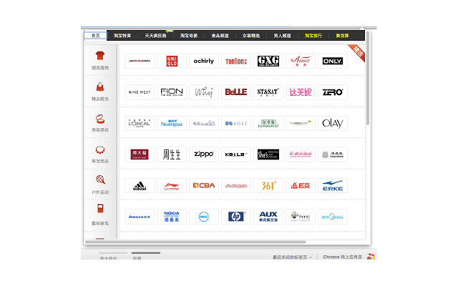This screenshot has width=458, height=286.
Task: Click the AUX brand logo
Action: (268, 217)
